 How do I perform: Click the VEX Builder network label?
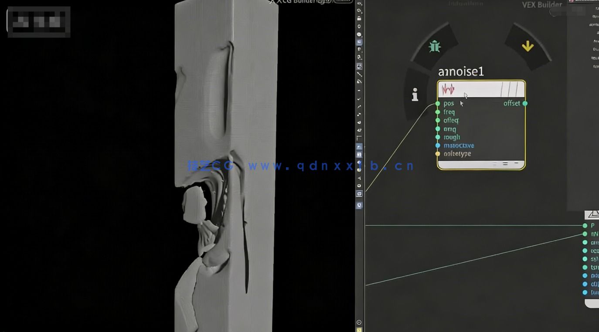coord(542,5)
